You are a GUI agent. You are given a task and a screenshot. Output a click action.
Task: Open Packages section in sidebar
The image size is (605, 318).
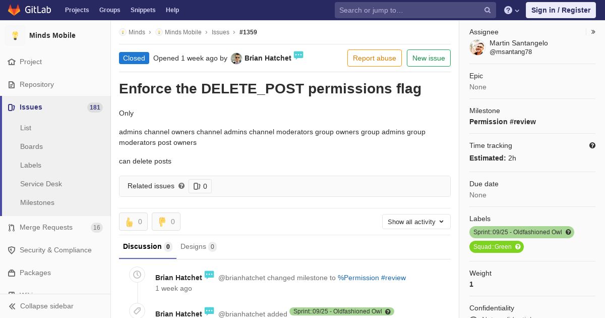[35, 273]
